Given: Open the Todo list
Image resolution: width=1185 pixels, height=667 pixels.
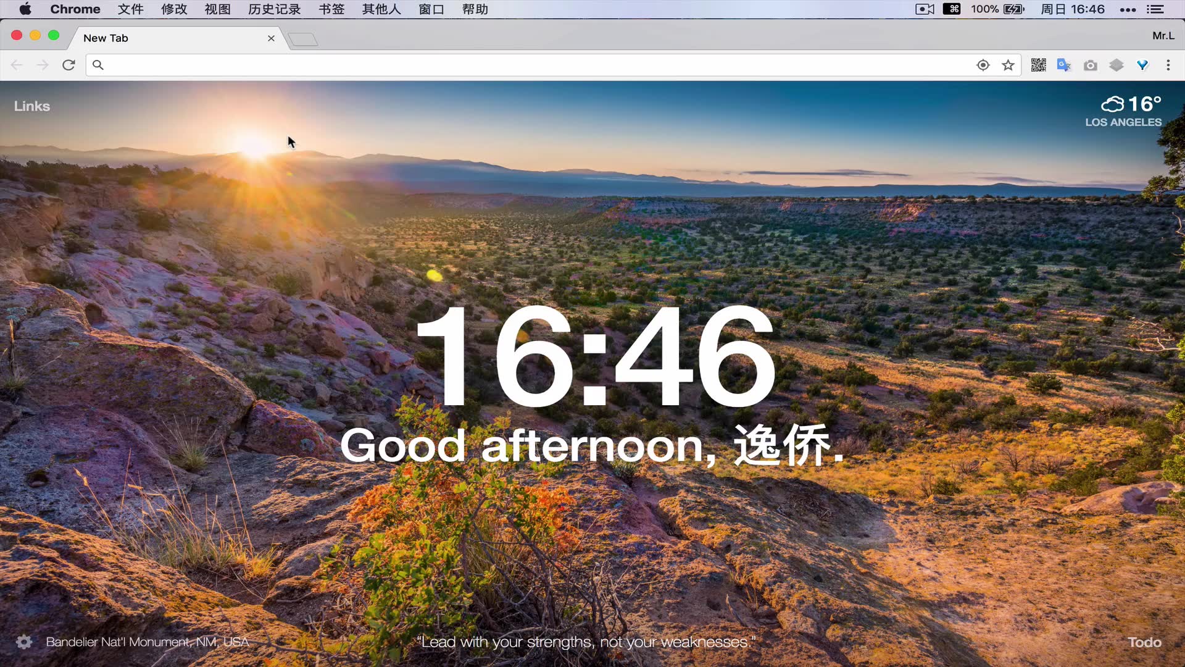Looking at the screenshot, I should click(1144, 642).
